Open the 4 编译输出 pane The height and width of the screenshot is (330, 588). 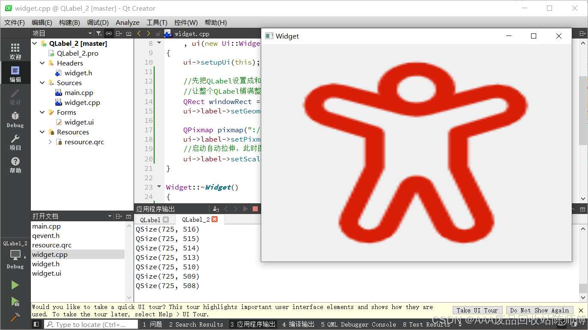click(x=298, y=324)
